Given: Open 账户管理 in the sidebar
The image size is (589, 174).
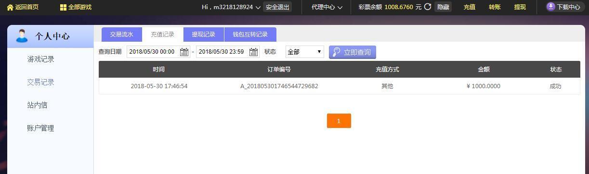Looking at the screenshot, I should pyautogui.click(x=40, y=128).
